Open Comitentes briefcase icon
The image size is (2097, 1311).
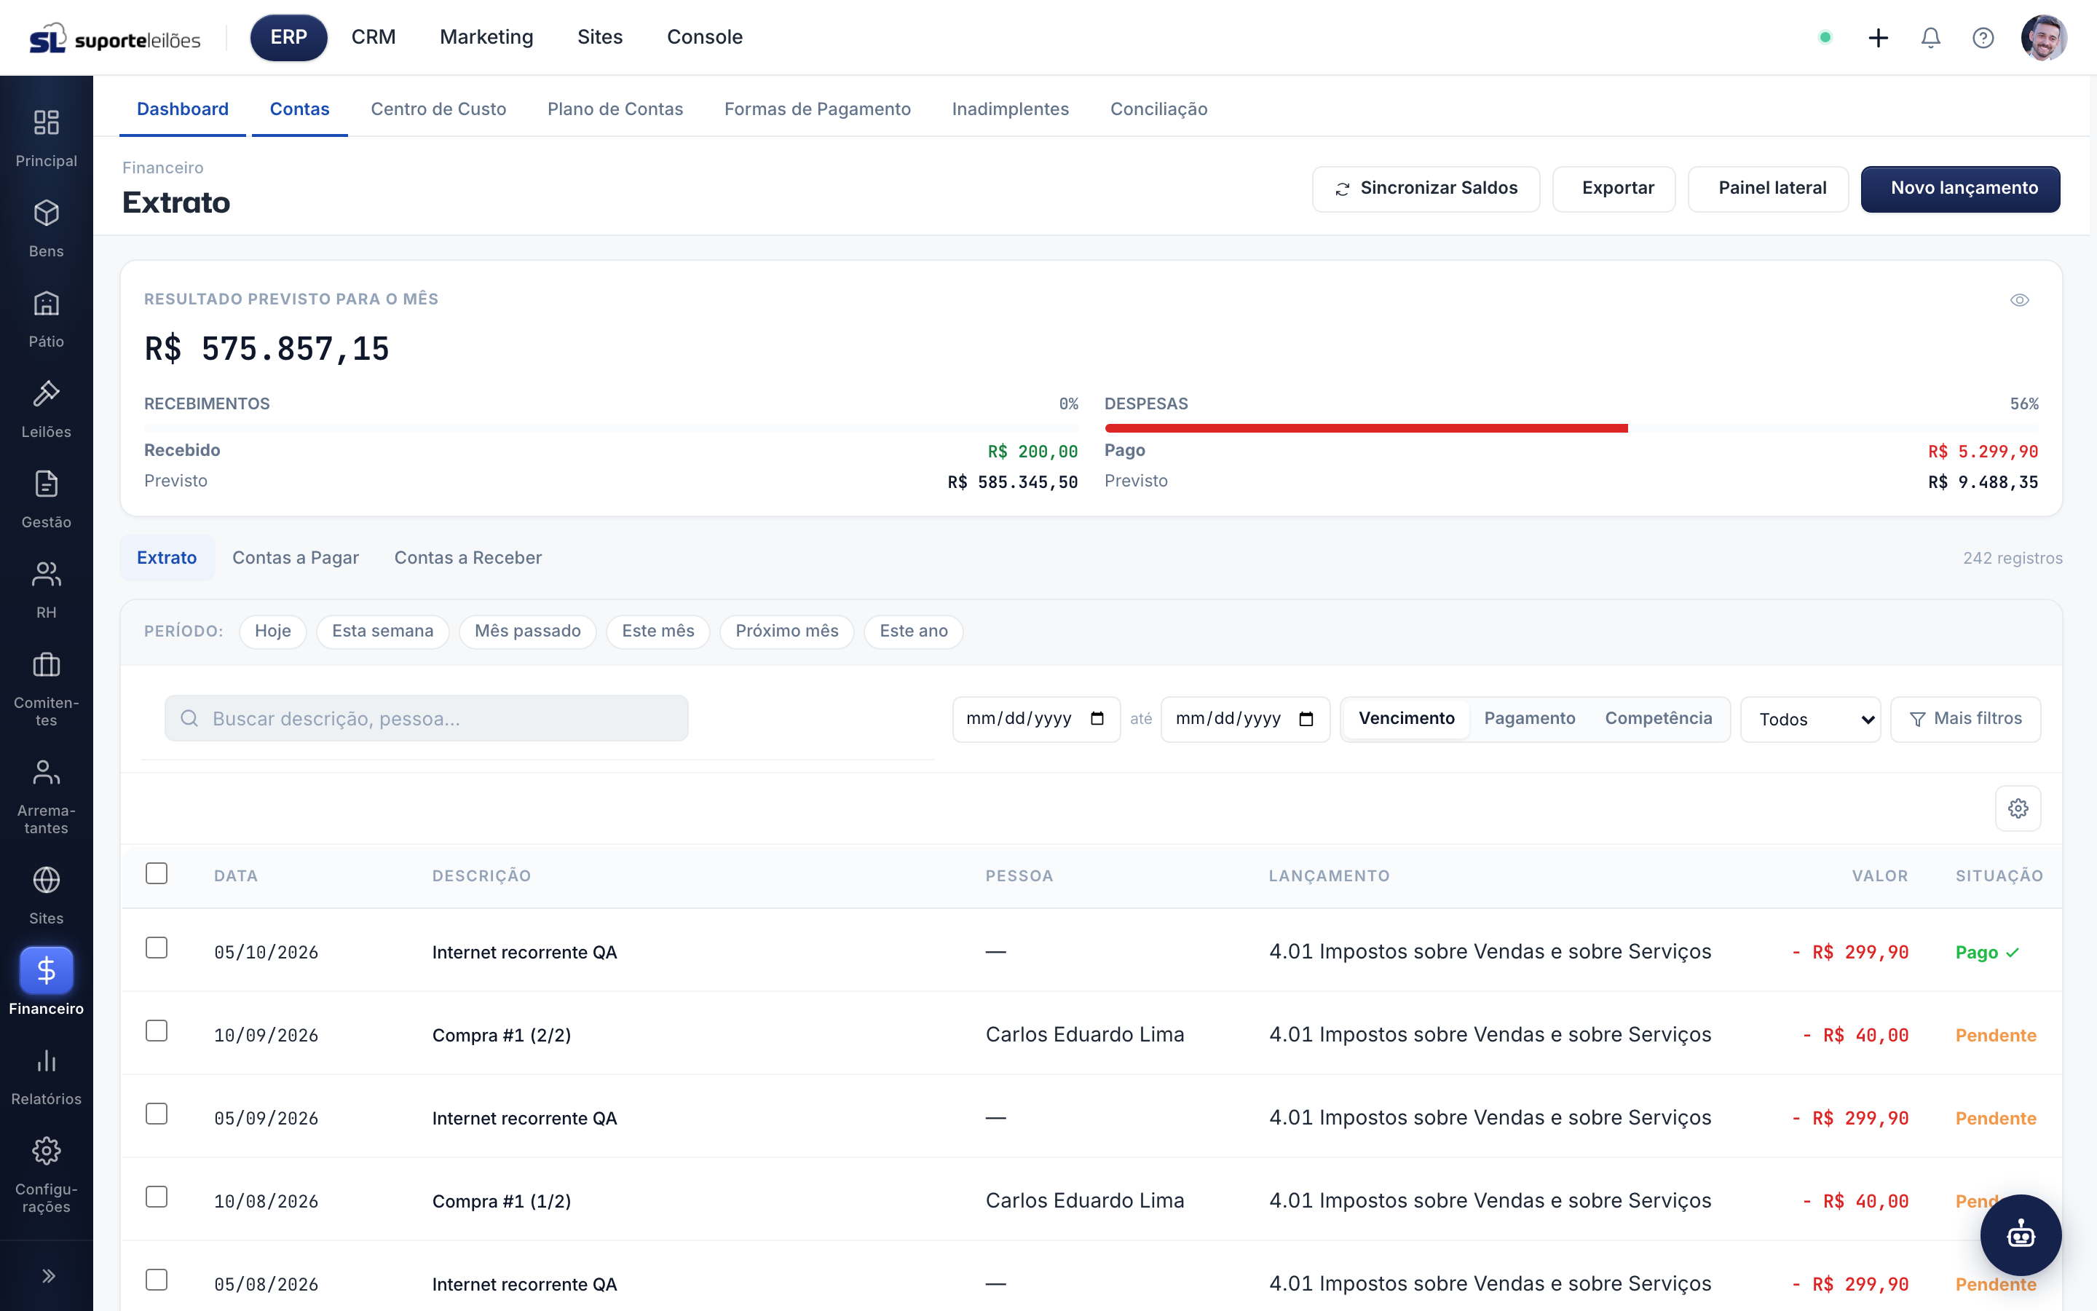(x=46, y=664)
